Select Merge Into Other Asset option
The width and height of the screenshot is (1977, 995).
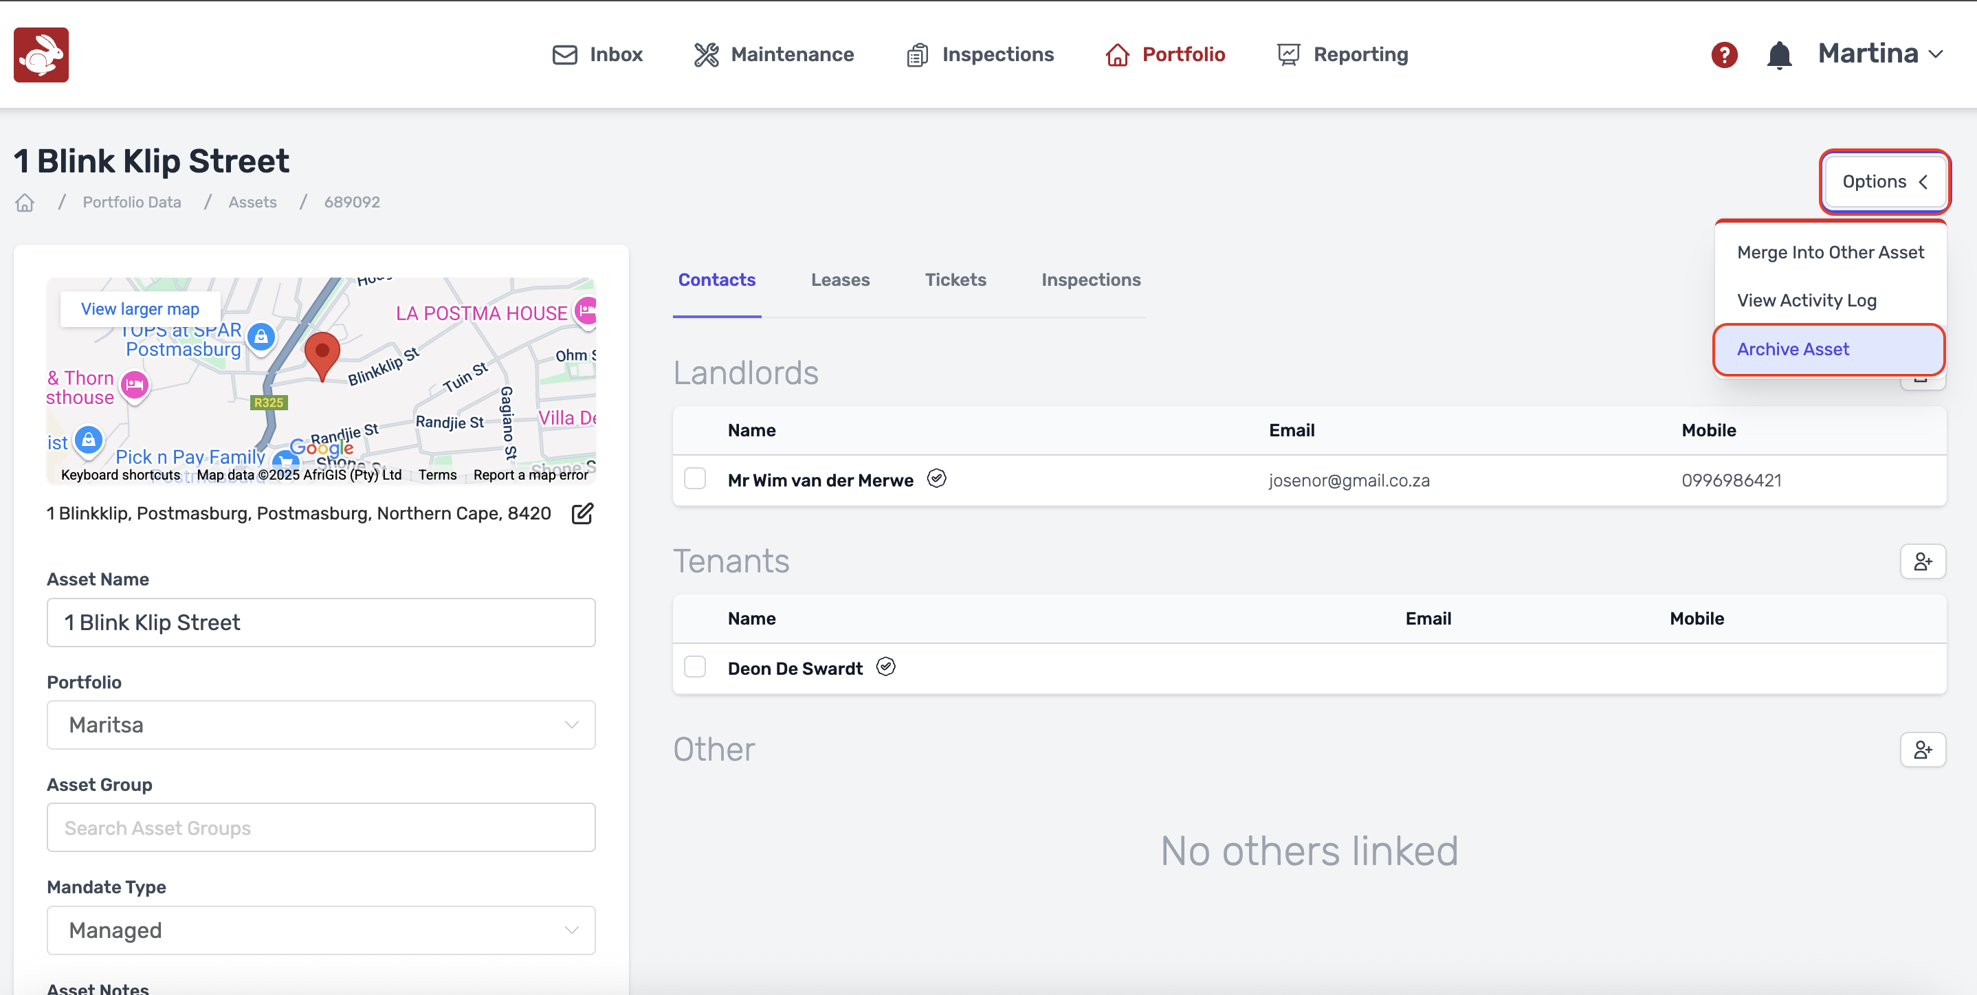tap(1830, 252)
